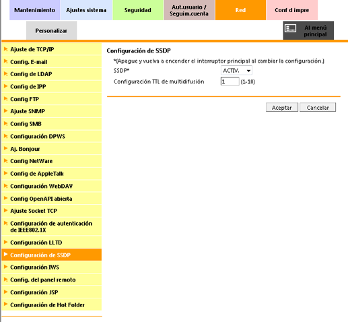The image size is (348, 322).
Task: Click the Cancelar button
Action: pyautogui.click(x=318, y=107)
